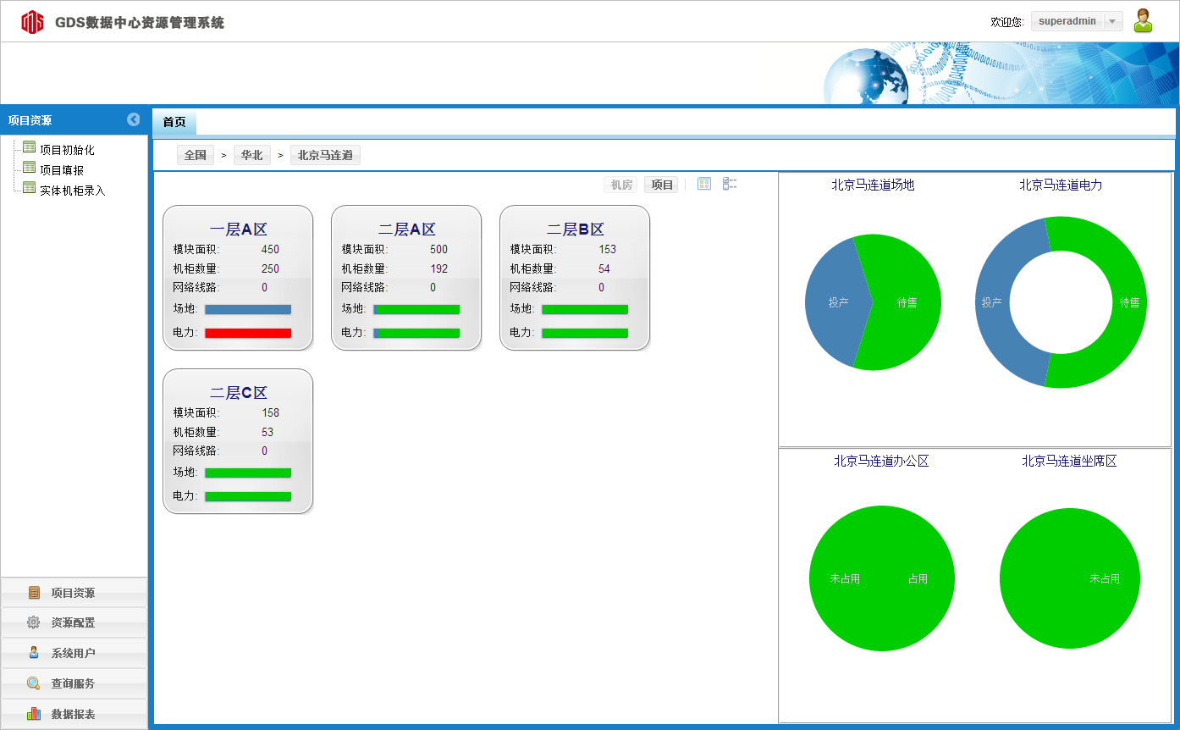This screenshot has width=1180, height=730.
Task: Click the 二层B区 module card title
Action: click(575, 230)
